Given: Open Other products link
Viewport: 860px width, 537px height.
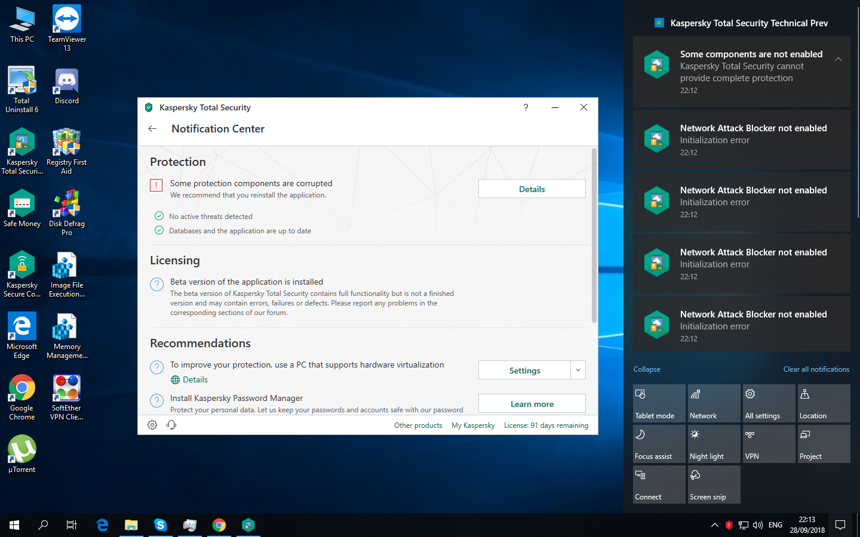Looking at the screenshot, I should pyautogui.click(x=418, y=425).
